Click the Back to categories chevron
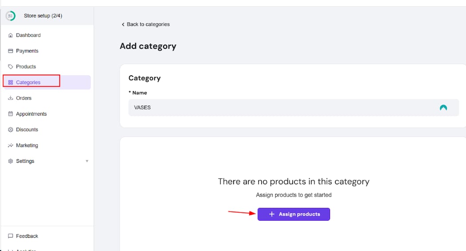 click(123, 24)
